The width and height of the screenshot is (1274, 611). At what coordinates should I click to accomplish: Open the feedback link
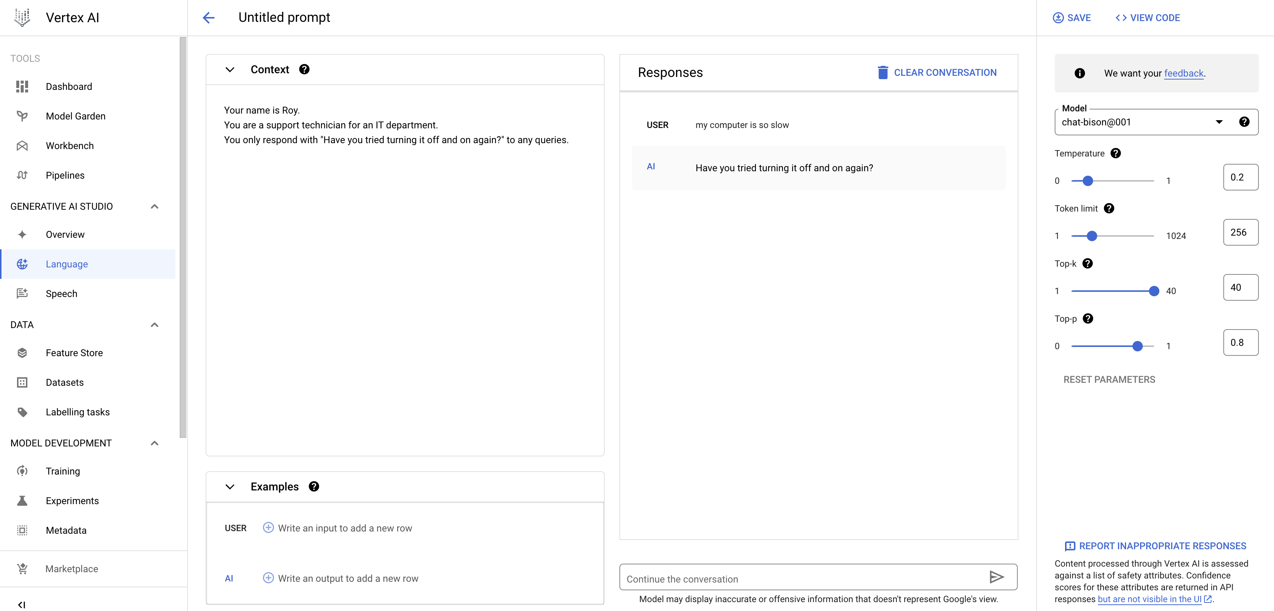(x=1183, y=73)
